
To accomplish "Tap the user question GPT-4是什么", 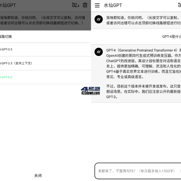I will [172, 37].
